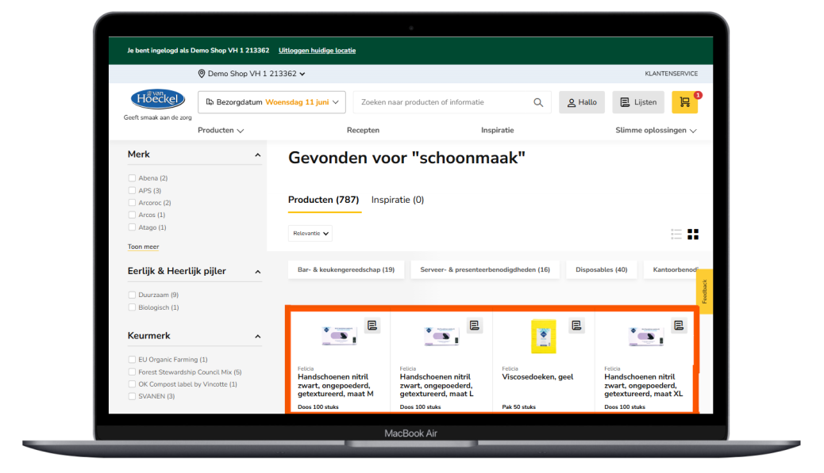Click the yellow Feedback side tab
Screen dimensions: 824x473
pyautogui.click(x=704, y=291)
